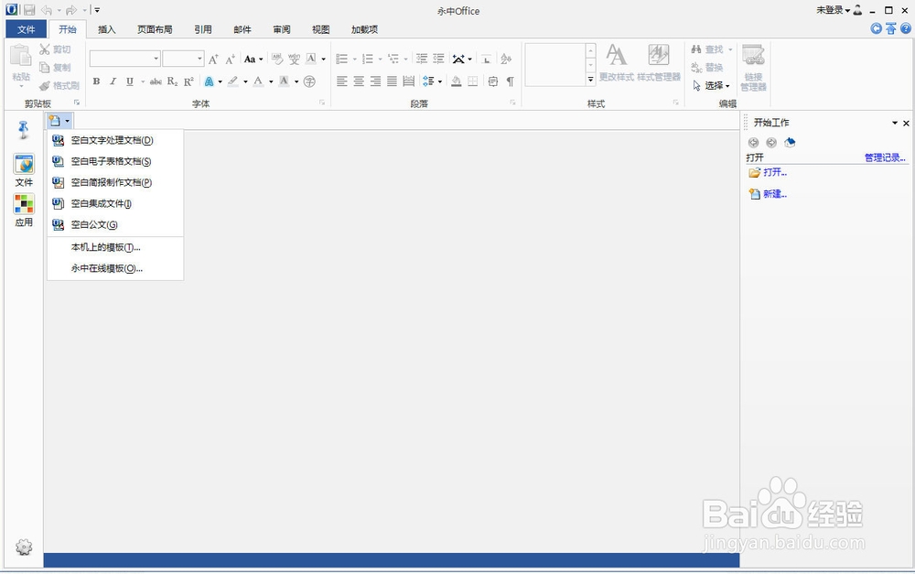
Task: Open the 文件 ribbon tab
Action: click(x=26, y=29)
